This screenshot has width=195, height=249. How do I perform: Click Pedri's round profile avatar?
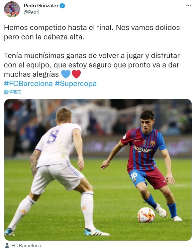tap(12, 9)
